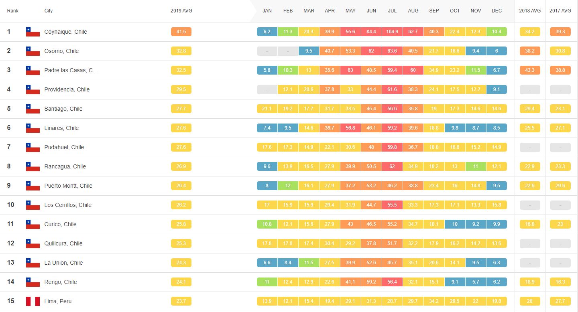Click the Peru flag next to Lima
The width and height of the screenshot is (578, 312).
tap(33, 301)
